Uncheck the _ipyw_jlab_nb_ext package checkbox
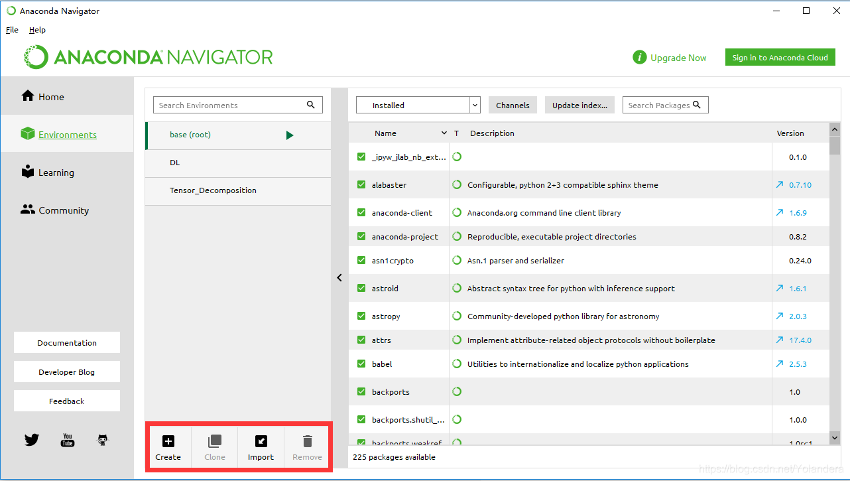 (x=361, y=157)
